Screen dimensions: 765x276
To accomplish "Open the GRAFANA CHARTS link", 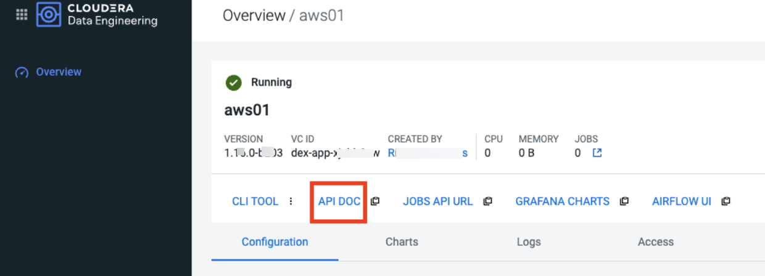I will pos(562,201).
